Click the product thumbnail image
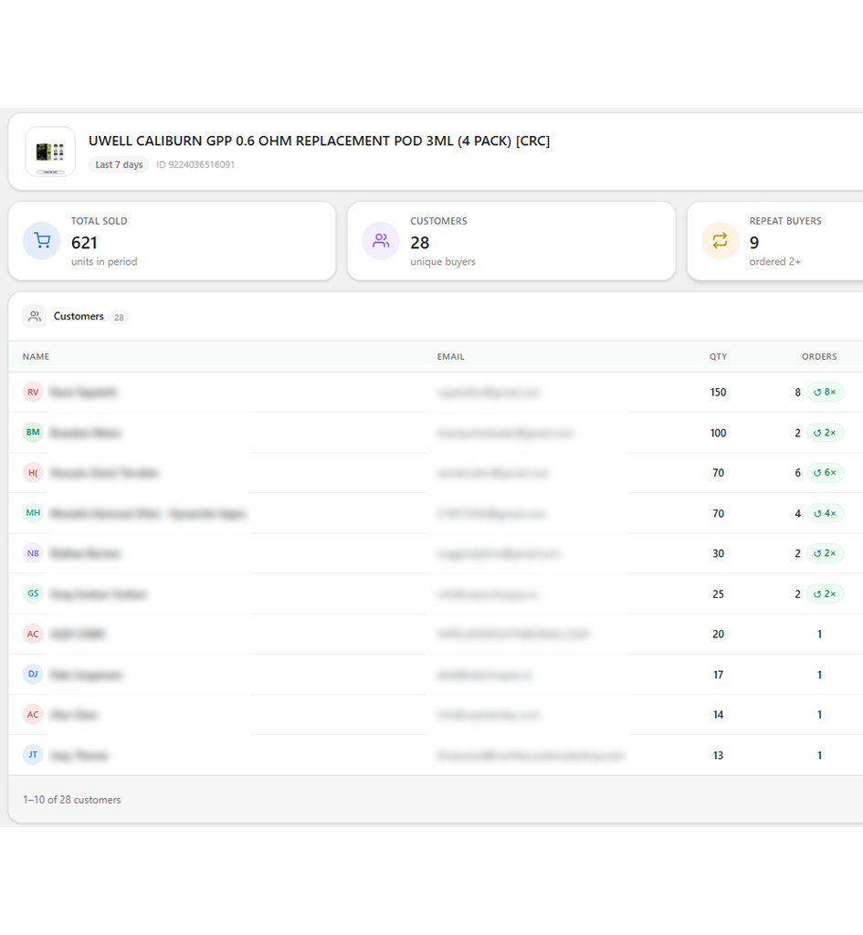Screen dimensions: 863x935 point(50,152)
